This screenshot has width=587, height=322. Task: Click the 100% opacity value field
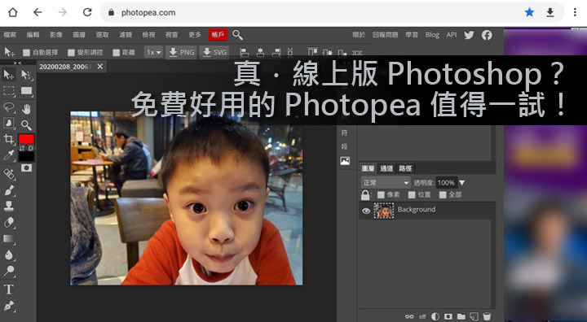click(446, 183)
